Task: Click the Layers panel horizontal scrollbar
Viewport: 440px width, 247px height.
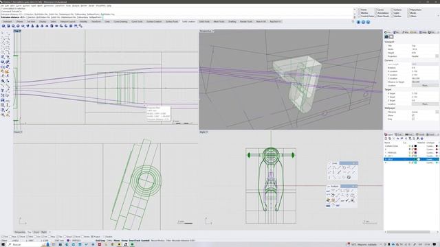Action: [x=408, y=232]
